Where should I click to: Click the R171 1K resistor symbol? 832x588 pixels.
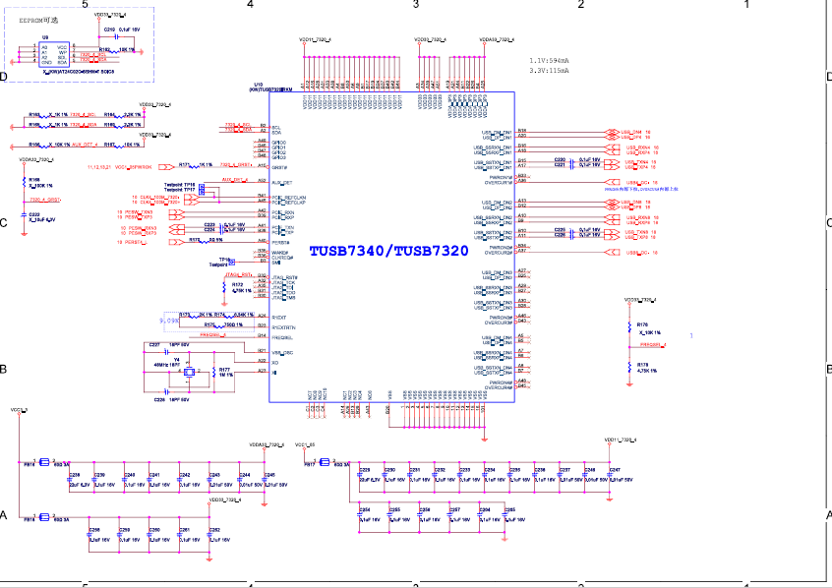196,166
